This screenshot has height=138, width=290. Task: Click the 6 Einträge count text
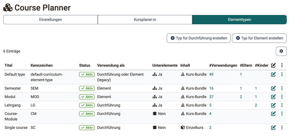click(x=12, y=51)
